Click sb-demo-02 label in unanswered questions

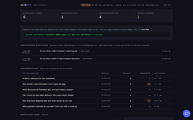tap(166, 59)
